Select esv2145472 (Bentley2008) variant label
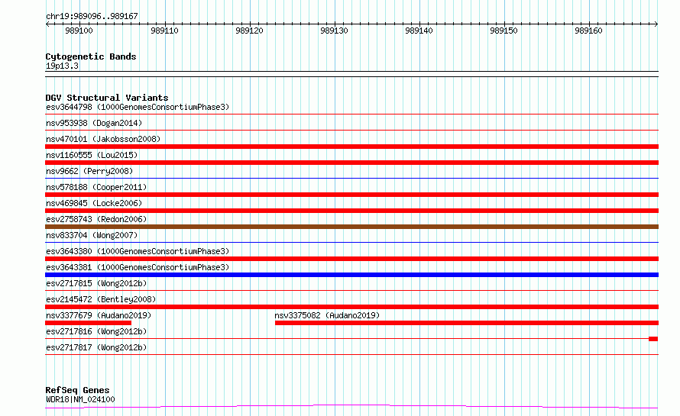The width and height of the screenshot is (680, 416). coord(101,299)
